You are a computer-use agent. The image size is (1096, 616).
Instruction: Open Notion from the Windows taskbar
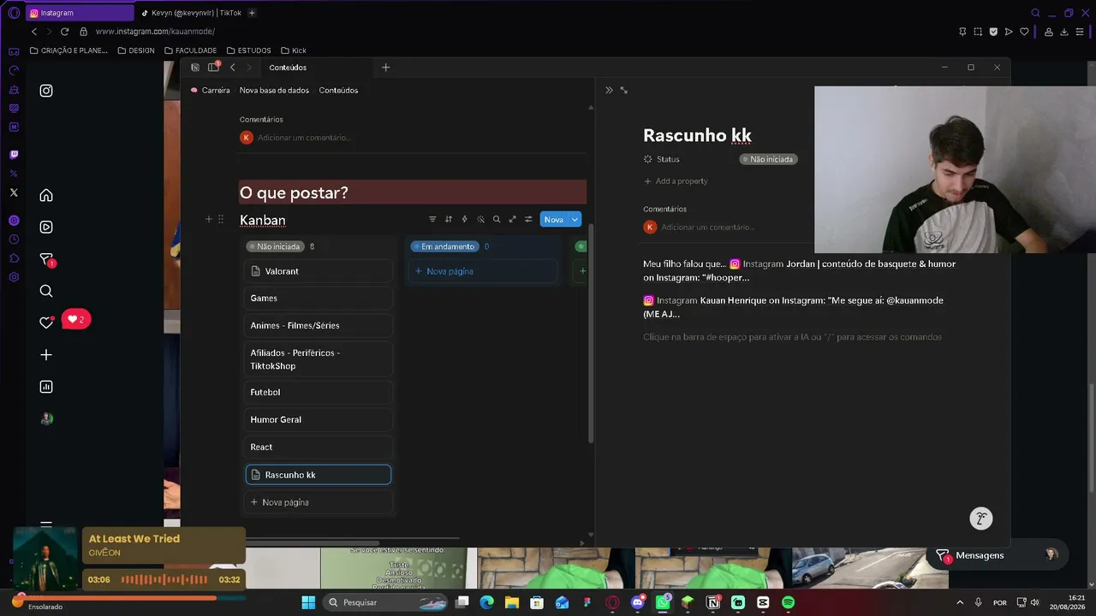coord(712,602)
